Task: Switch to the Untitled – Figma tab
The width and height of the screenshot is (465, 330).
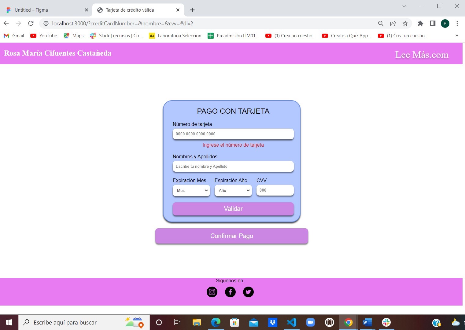Action: pyautogui.click(x=46, y=10)
